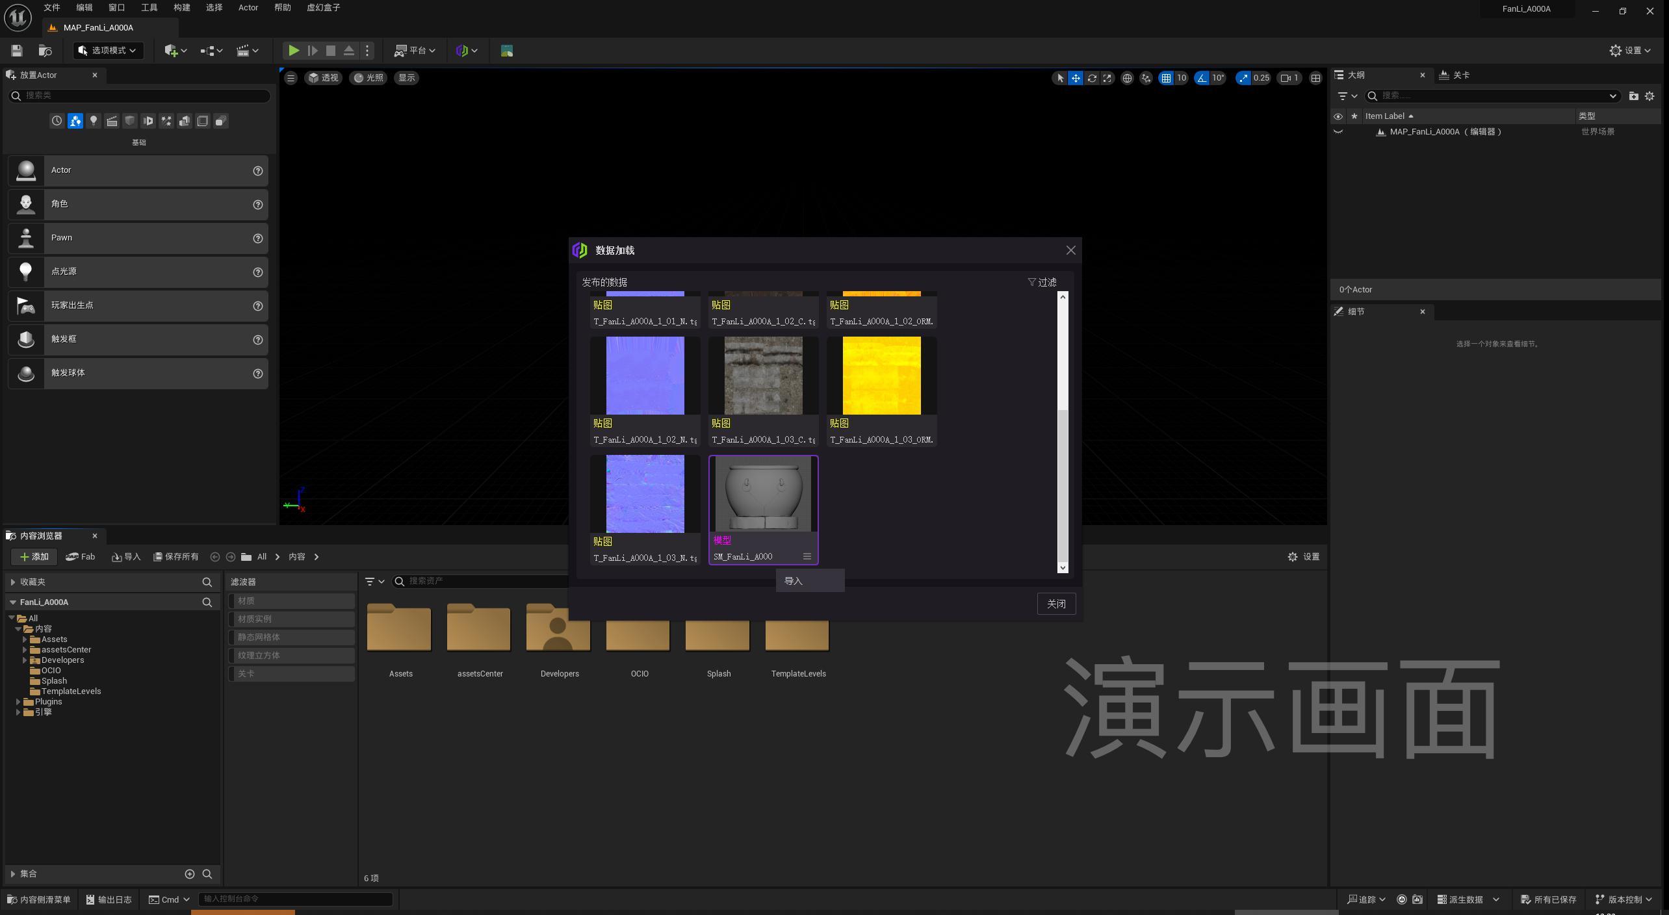Select the recently placed clock icon
This screenshot has width=1669, height=915.
pos(57,121)
